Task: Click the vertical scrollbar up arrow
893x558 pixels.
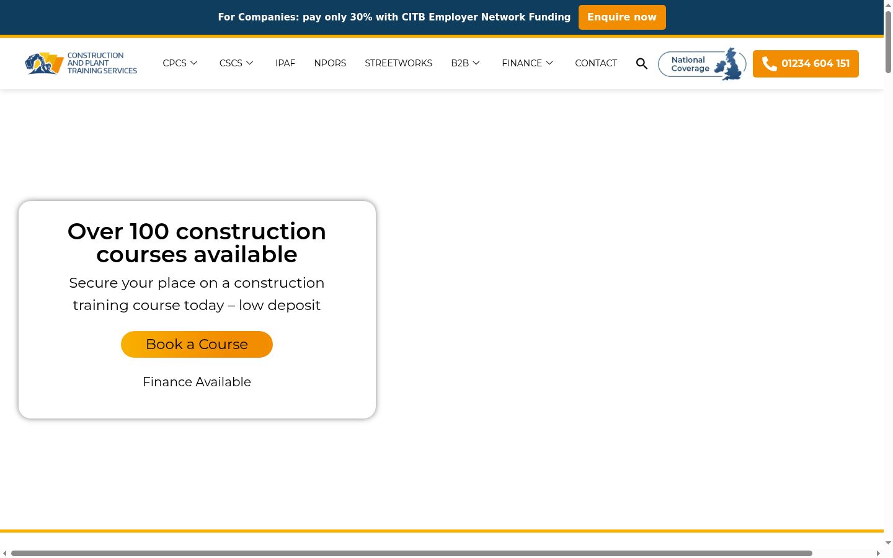Action: tap(888, 4)
